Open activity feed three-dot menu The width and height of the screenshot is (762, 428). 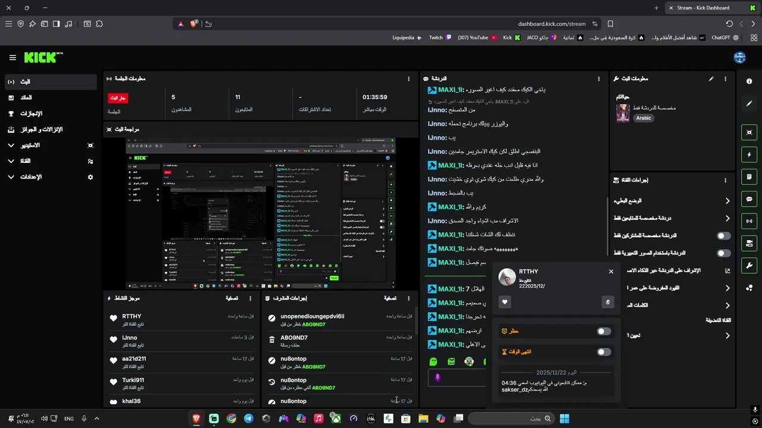click(250, 298)
